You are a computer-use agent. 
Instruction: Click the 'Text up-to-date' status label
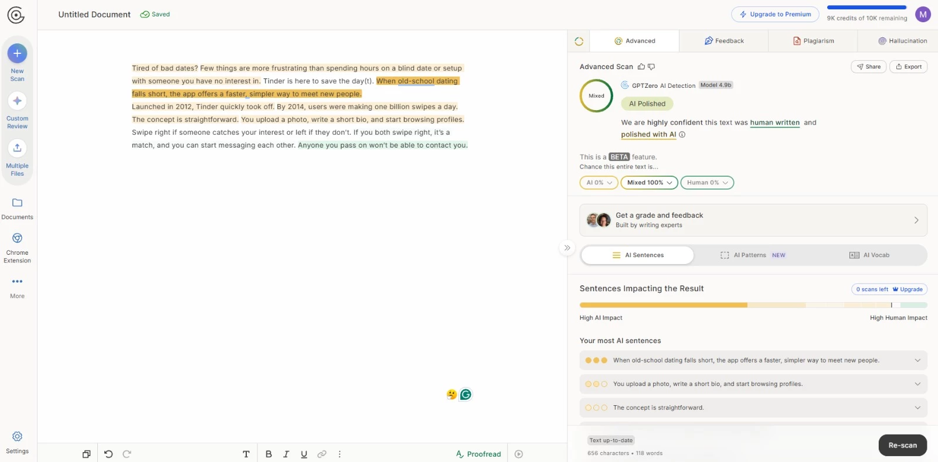[611, 440]
